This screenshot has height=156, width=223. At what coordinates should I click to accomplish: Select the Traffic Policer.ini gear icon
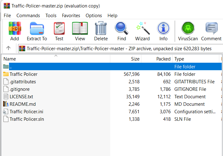pos(6,112)
